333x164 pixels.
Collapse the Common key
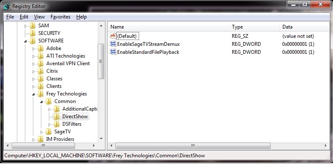click(x=41, y=102)
